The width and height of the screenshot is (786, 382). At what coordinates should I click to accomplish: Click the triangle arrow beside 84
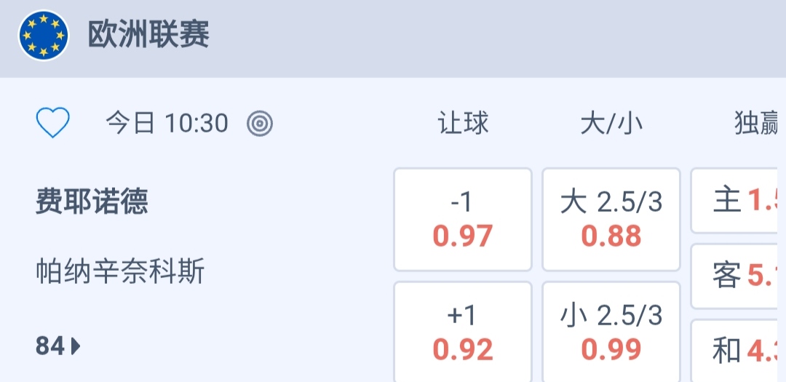pyautogui.click(x=76, y=347)
